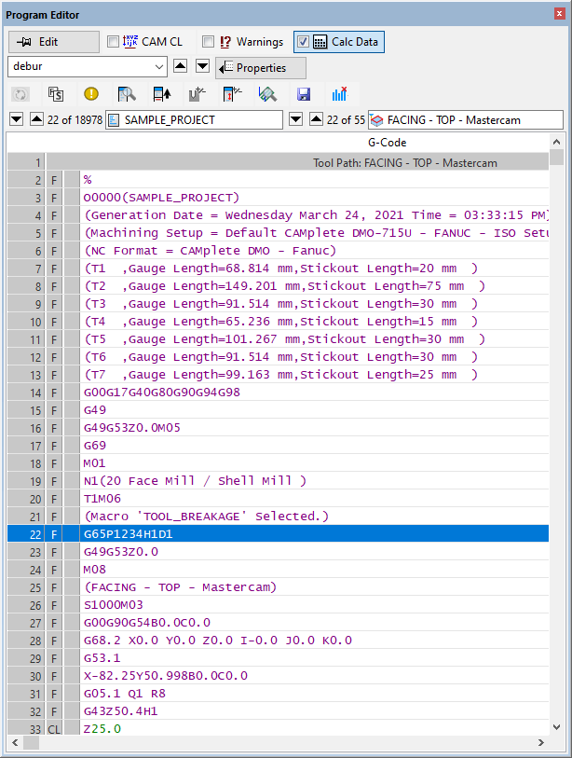Click the blue floppy disk Save icon

pyautogui.click(x=304, y=94)
